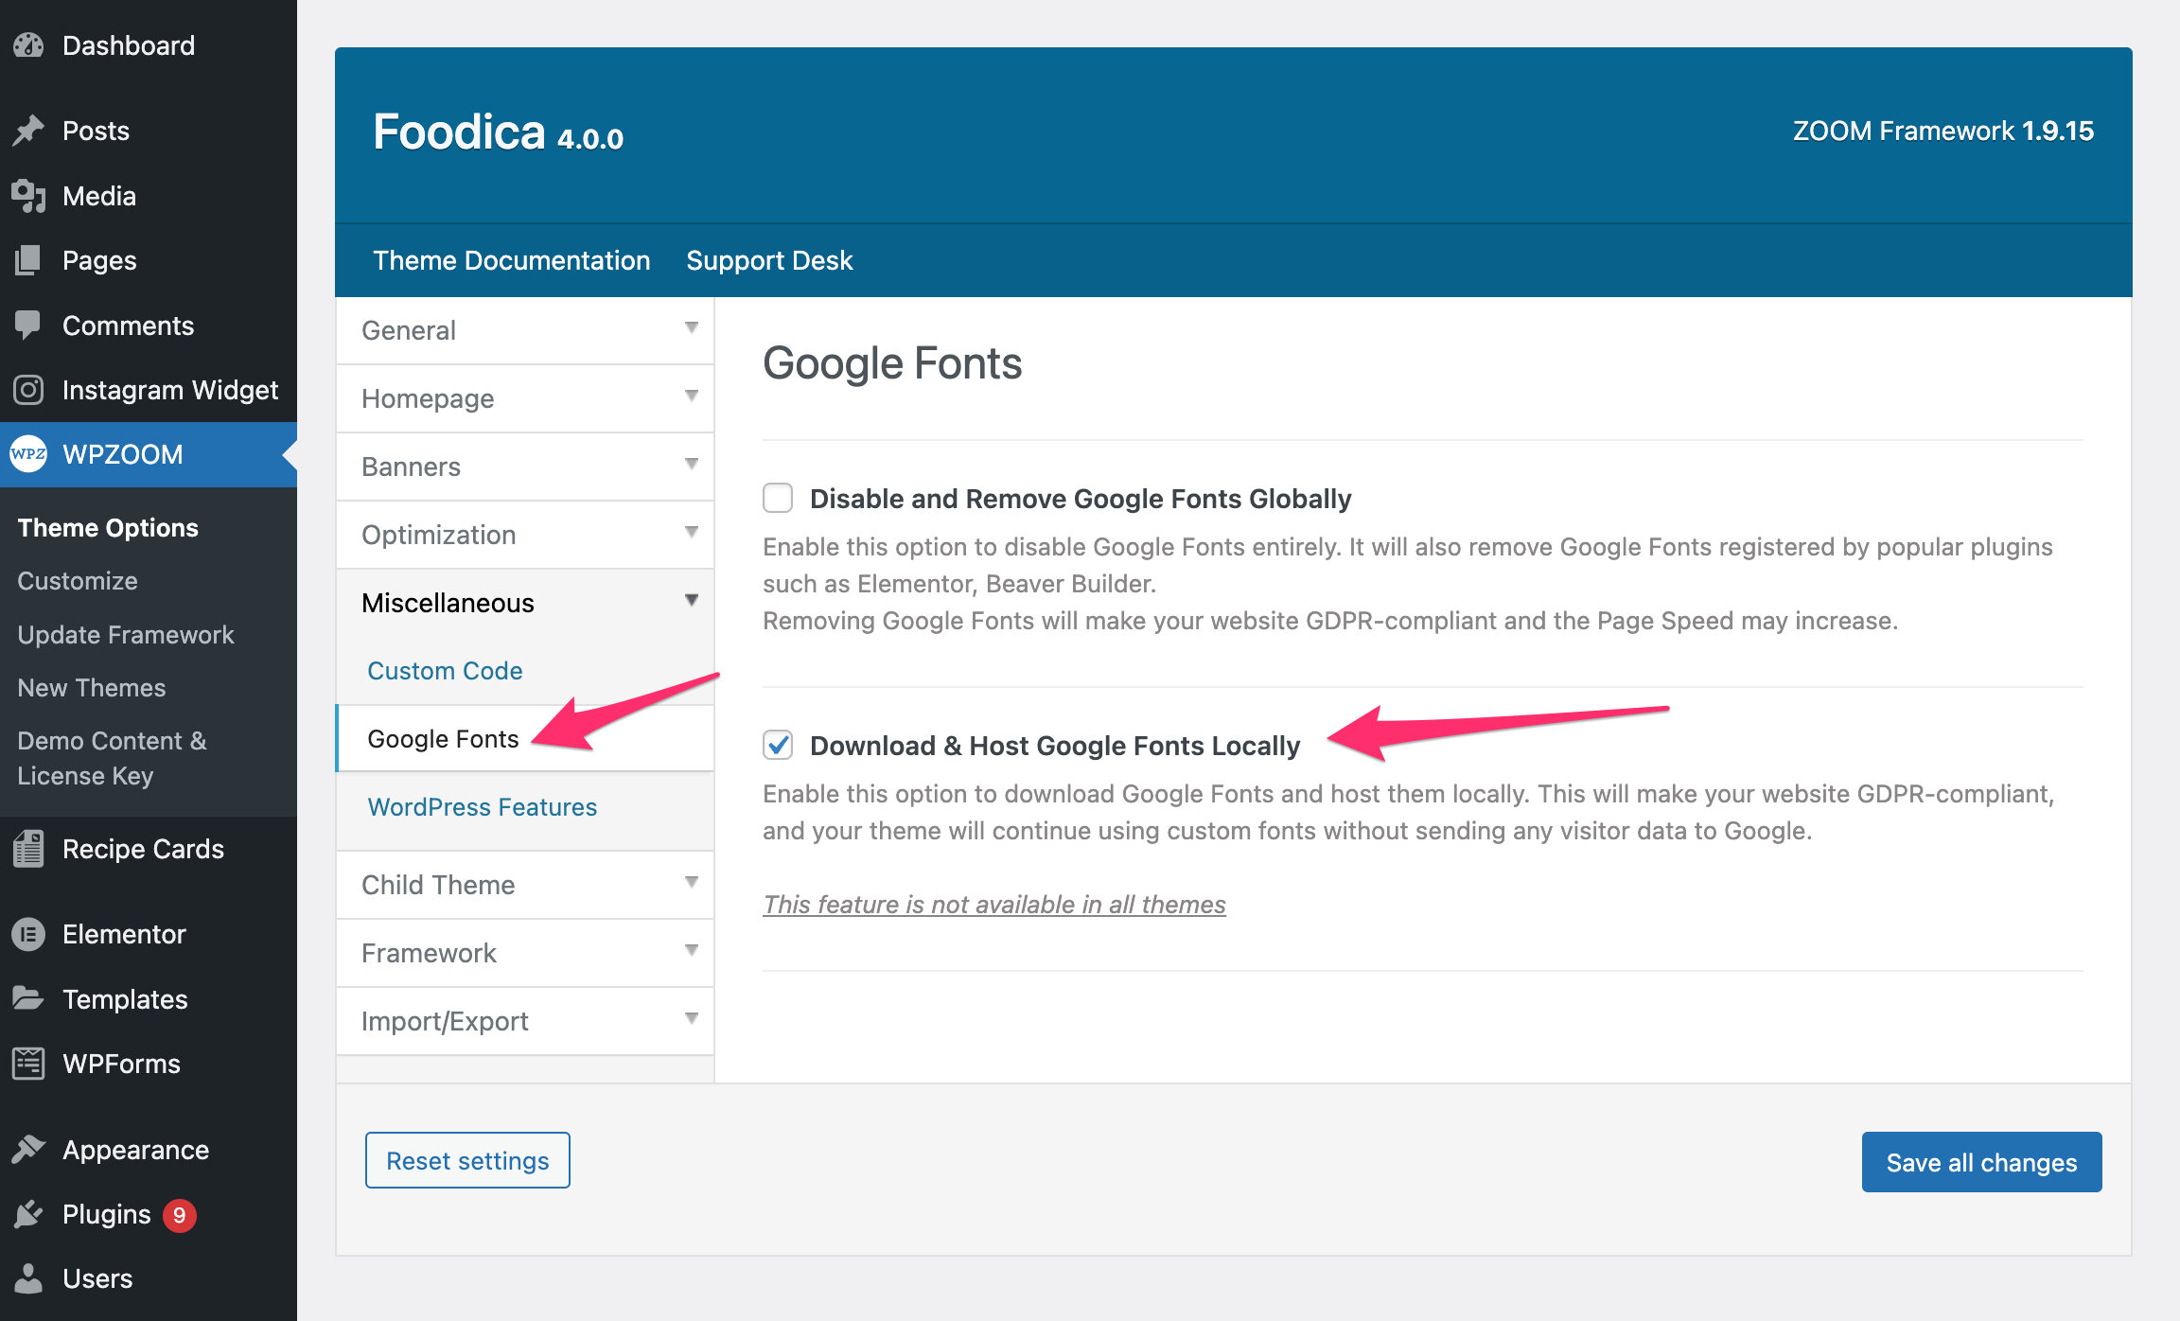Click 'Disable and Remove Google Fonts Globally' label
The width and height of the screenshot is (2180, 1321).
(x=1081, y=499)
